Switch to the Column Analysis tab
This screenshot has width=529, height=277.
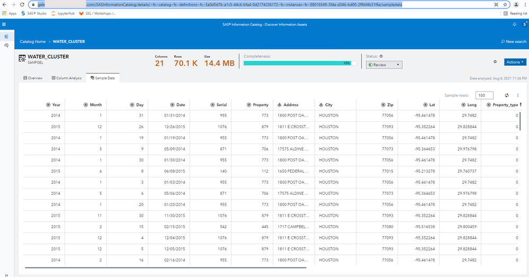pos(67,78)
